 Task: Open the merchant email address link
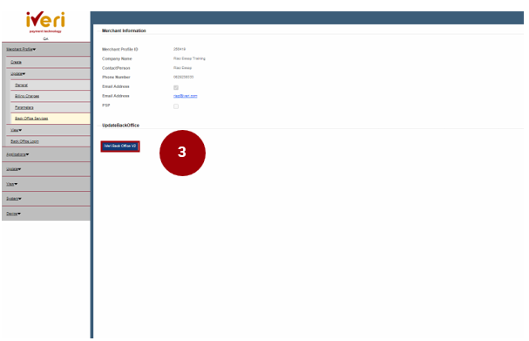click(x=186, y=96)
